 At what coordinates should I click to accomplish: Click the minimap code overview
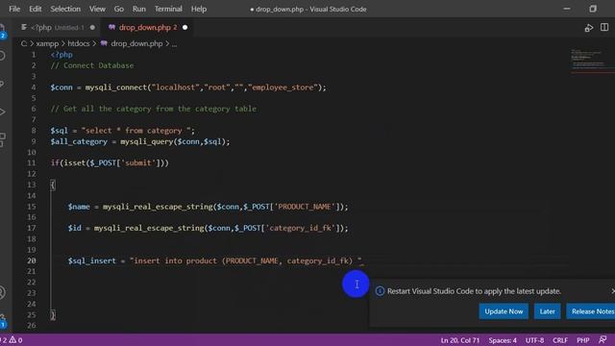(592, 62)
